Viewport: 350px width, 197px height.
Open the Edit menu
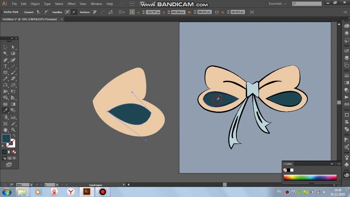point(24,4)
